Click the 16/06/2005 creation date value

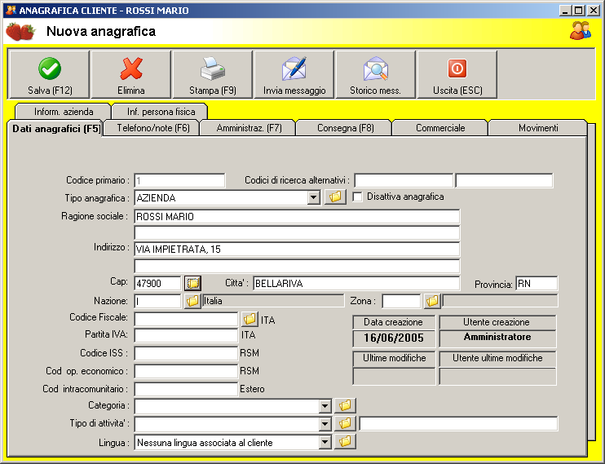pyautogui.click(x=394, y=338)
